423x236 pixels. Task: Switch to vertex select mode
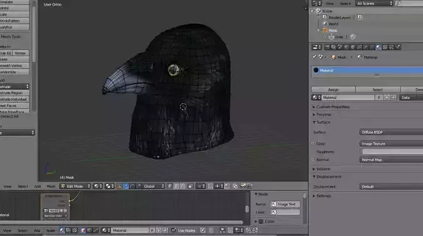click(170, 186)
